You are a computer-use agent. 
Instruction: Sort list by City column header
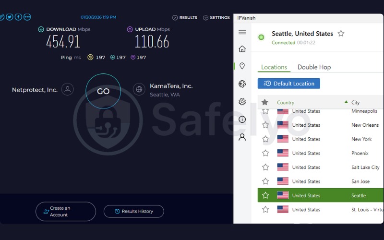tap(355, 102)
